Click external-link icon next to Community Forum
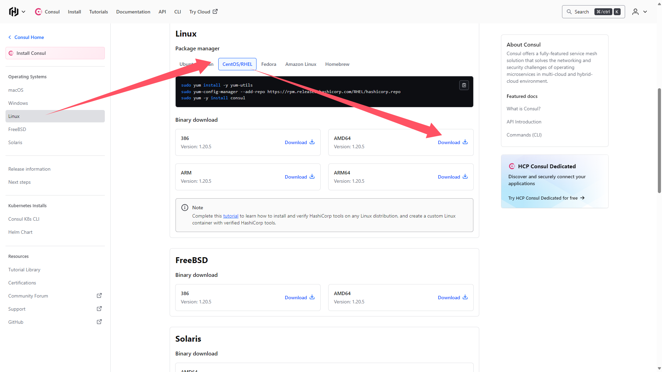Image resolution: width=662 pixels, height=372 pixels. tap(99, 295)
